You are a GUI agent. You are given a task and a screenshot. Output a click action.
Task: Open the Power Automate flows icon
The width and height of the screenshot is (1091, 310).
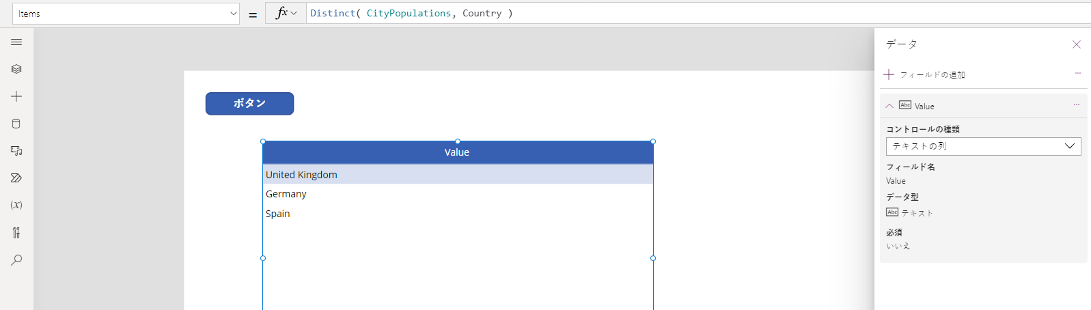[16, 178]
